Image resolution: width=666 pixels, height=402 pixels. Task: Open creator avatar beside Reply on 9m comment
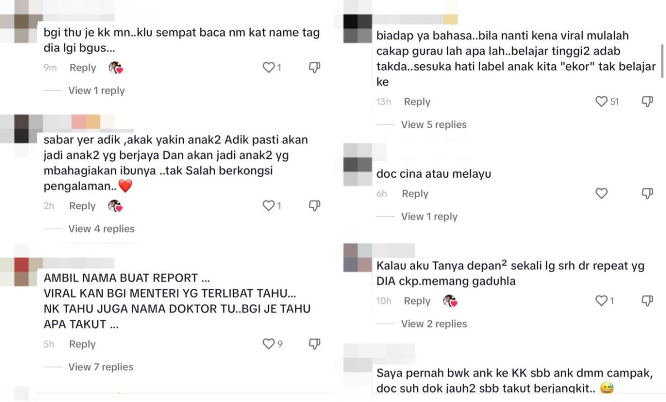115,68
